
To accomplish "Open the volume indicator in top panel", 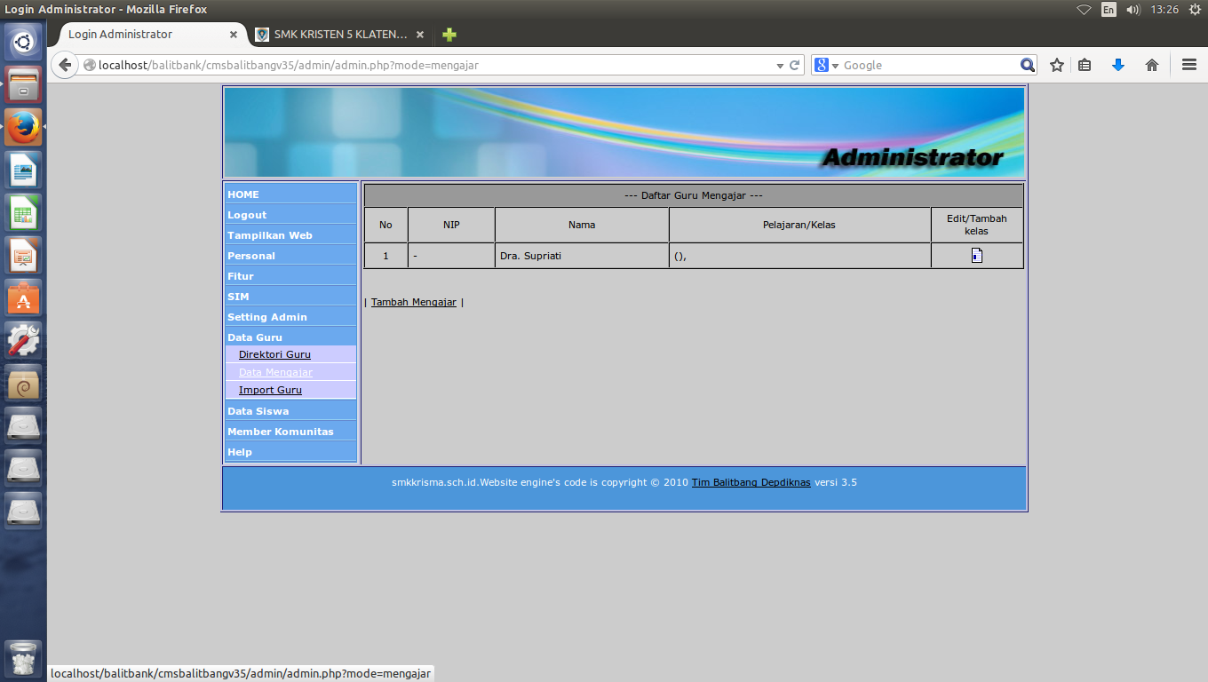I will point(1133,10).
